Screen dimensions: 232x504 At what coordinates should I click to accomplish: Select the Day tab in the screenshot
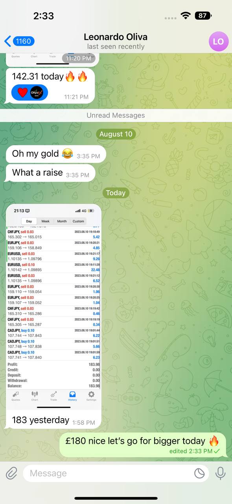tap(29, 221)
